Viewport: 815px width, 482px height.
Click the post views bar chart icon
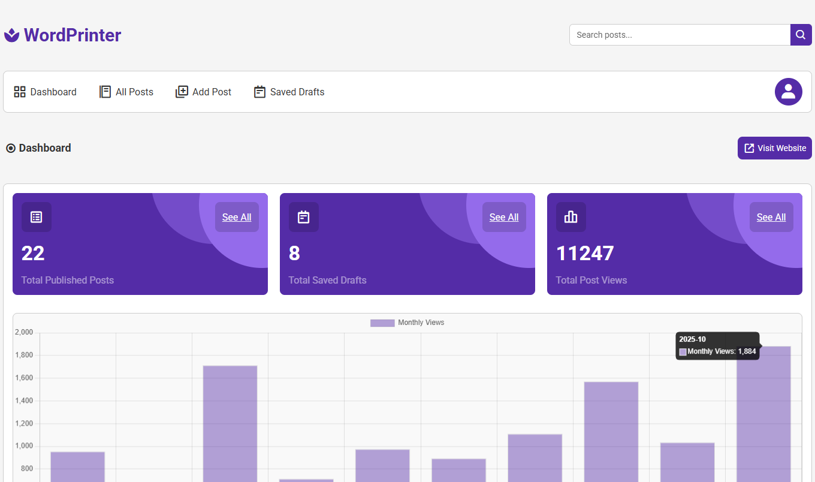pyautogui.click(x=571, y=217)
